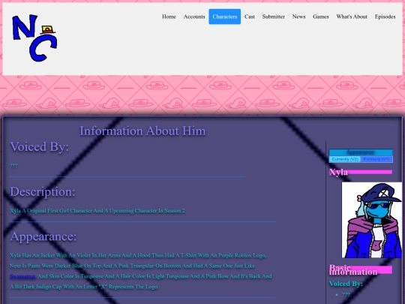405x304 pixels.
Task: Navigate to the Submitter page
Action: point(274,17)
